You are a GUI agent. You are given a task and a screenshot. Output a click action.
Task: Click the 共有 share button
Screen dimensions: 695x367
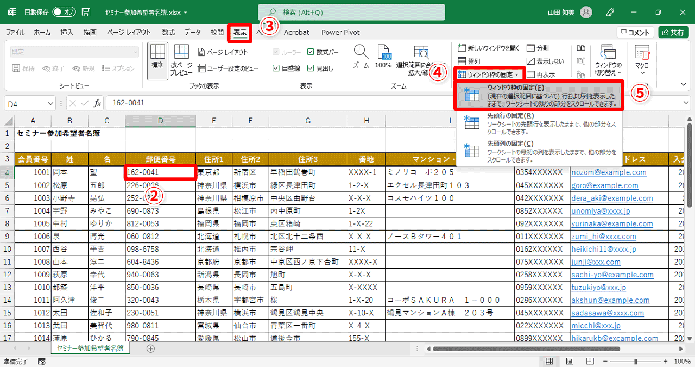673,32
